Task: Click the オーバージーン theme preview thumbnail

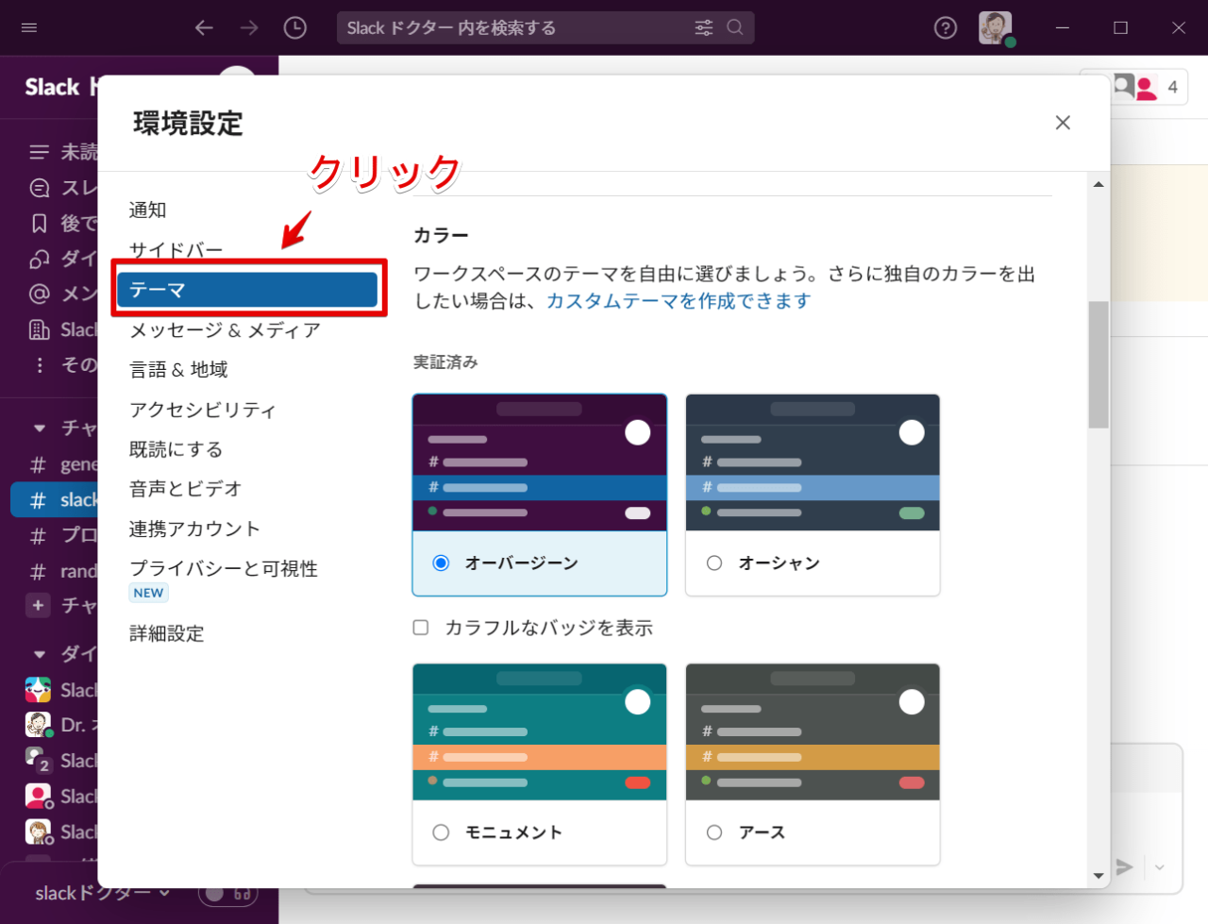Action: (540, 462)
